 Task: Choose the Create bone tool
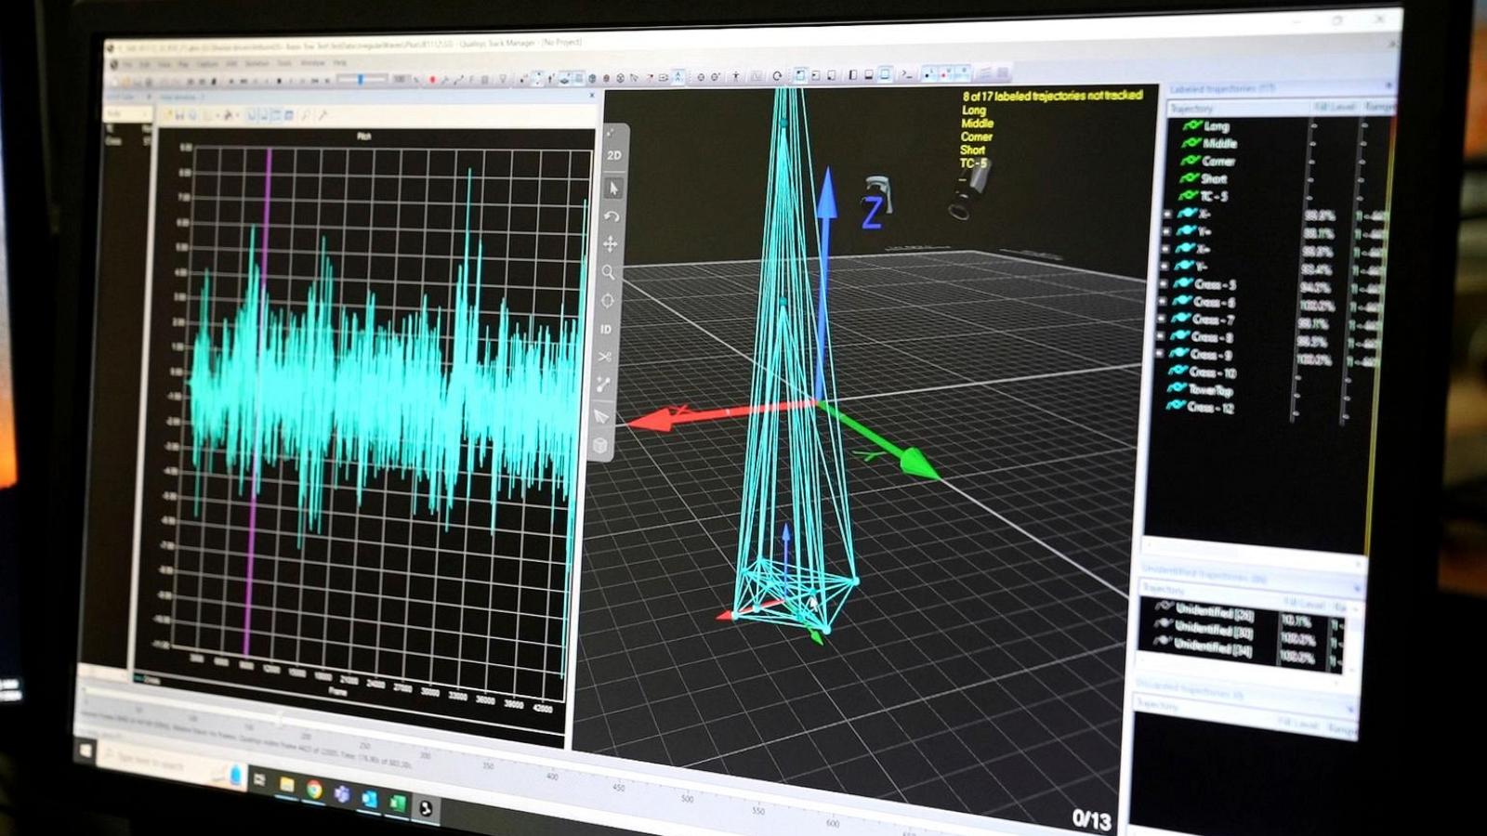(603, 384)
